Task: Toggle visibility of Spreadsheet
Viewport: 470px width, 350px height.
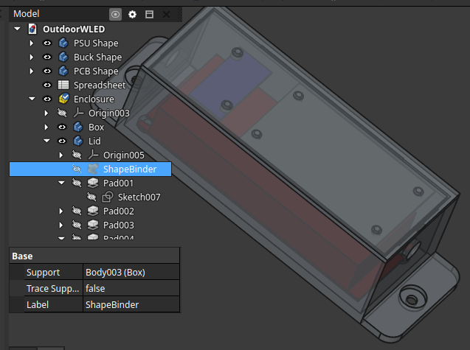Action: (x=47, y=85)
